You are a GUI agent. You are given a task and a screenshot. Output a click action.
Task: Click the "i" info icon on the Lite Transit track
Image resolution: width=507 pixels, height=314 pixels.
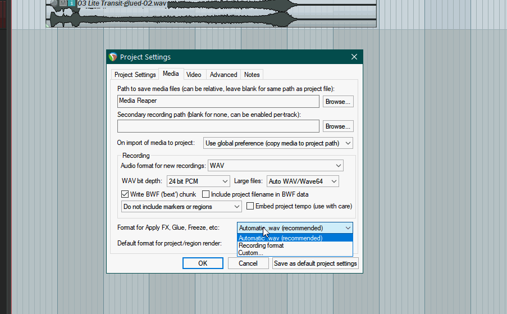click(x=71, y=3)
